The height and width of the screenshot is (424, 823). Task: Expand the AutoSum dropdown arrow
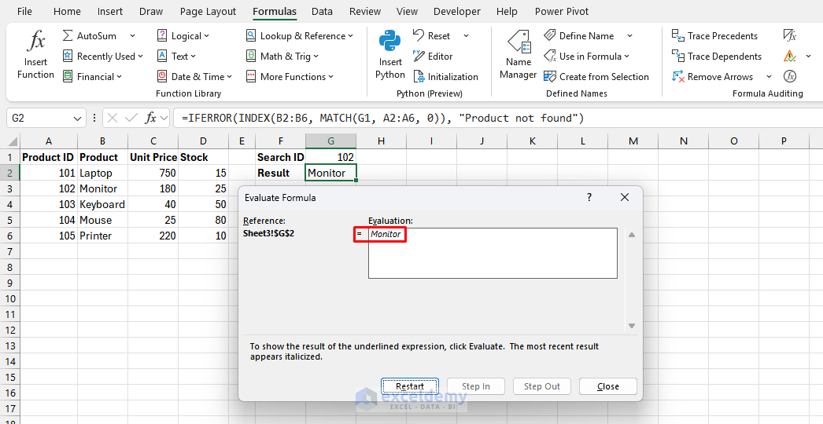click(x=132, y=35)
